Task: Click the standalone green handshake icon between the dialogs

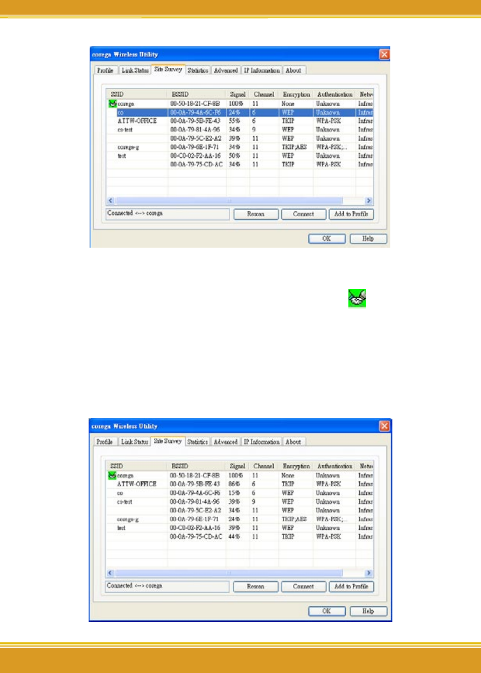Action: click(357, 298)
